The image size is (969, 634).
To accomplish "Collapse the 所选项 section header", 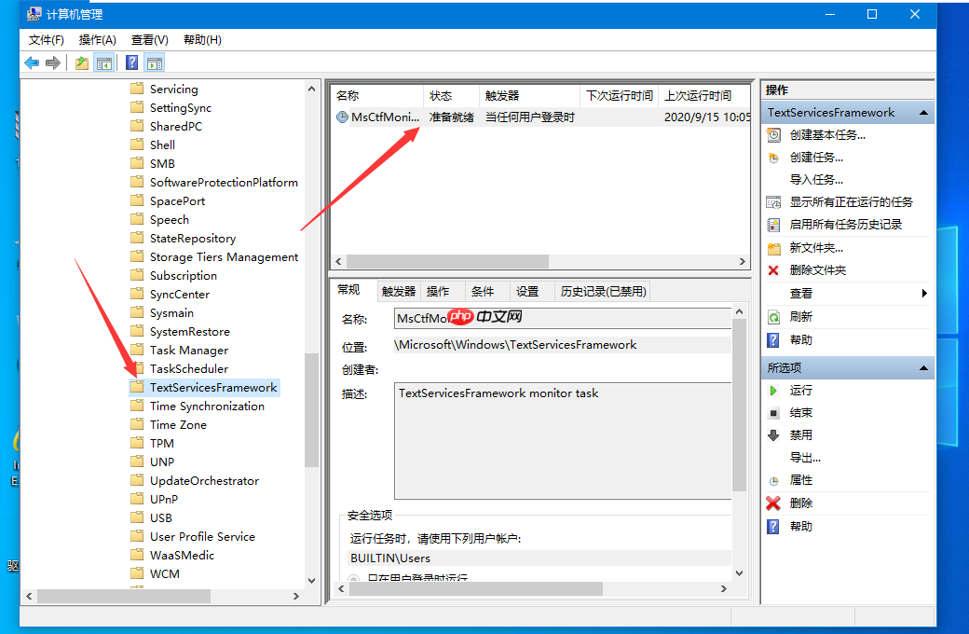I will pyautogui.click(x=923, y=367).
